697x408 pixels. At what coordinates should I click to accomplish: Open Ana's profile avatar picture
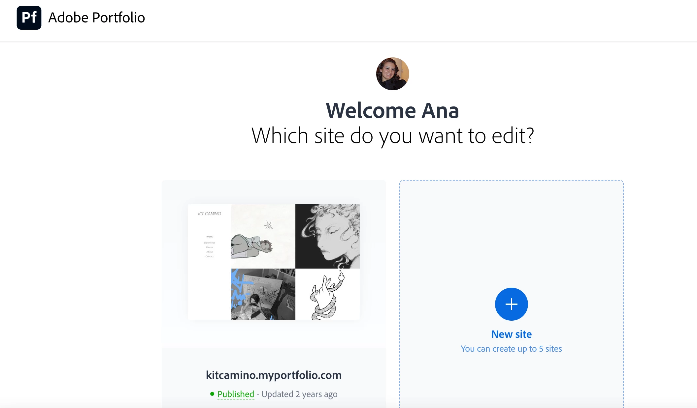pos(392,74)
